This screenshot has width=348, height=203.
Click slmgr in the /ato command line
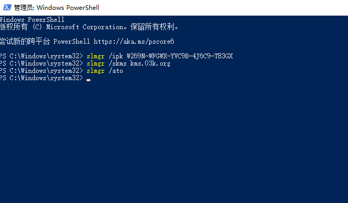pos(95,71)
